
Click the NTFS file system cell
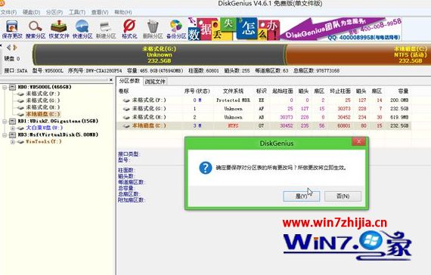233,126
